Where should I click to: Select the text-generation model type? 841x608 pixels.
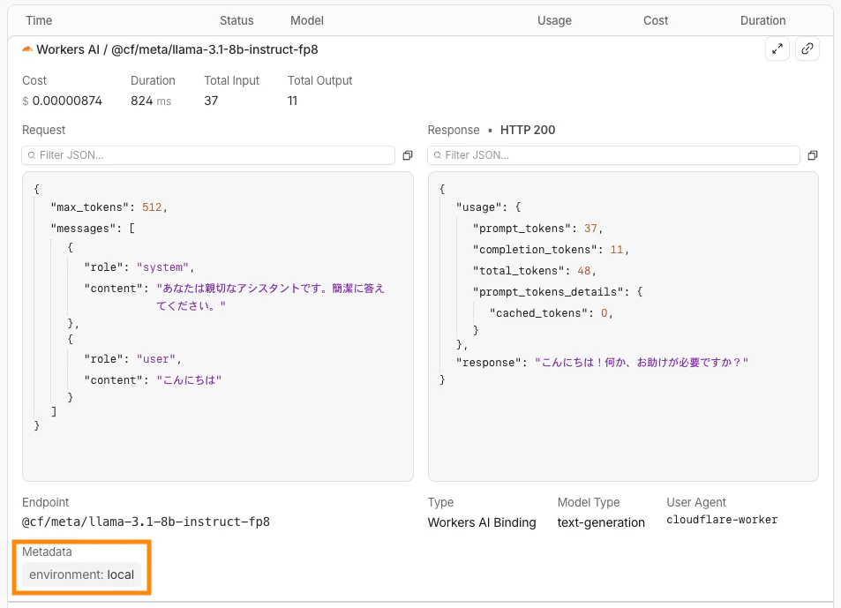coord(601,522)
